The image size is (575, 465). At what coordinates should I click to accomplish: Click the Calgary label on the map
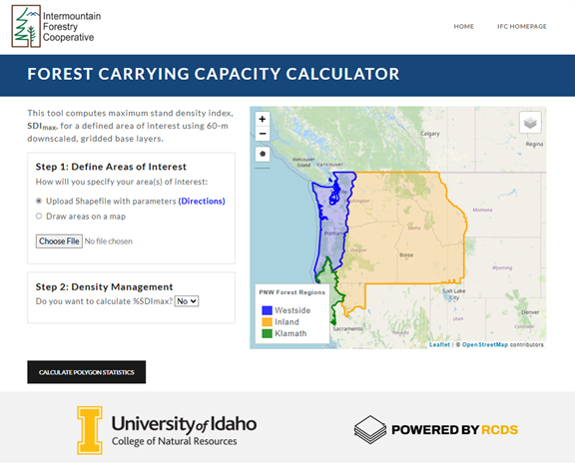(x=430, y=134)
